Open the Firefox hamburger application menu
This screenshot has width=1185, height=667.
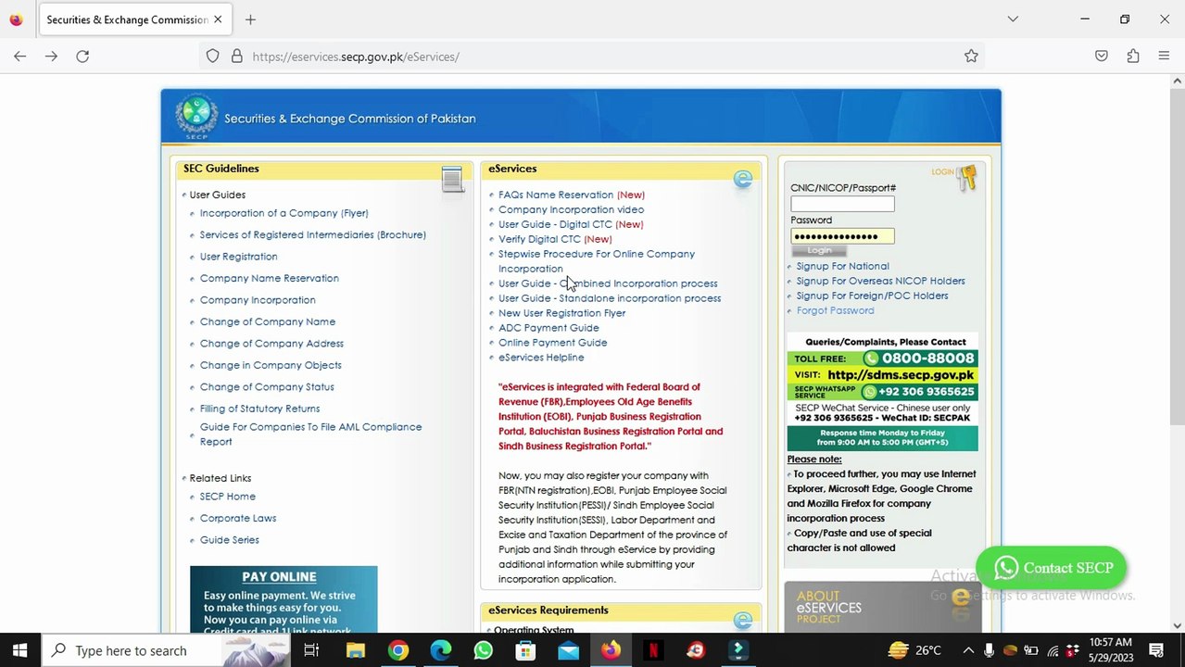(1164, 57)
